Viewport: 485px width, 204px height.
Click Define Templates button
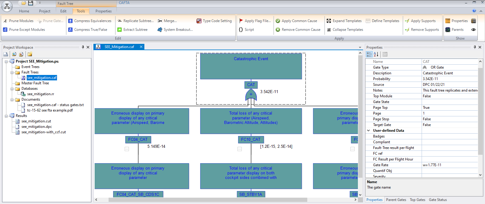(x=382, y=21)
